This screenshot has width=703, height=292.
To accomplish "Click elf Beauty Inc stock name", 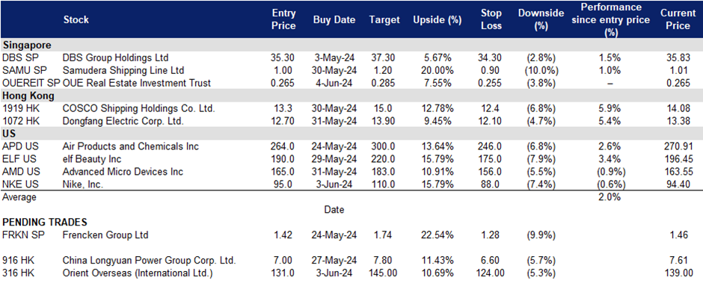I will [x=91, y=159].
